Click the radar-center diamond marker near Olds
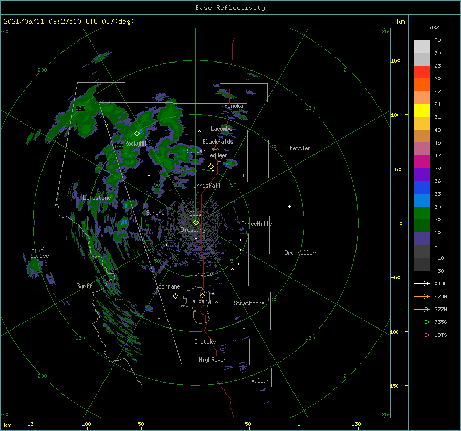 click(196, 223)
